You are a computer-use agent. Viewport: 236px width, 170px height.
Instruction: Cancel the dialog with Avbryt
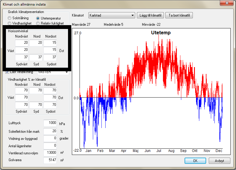[219, 161]
